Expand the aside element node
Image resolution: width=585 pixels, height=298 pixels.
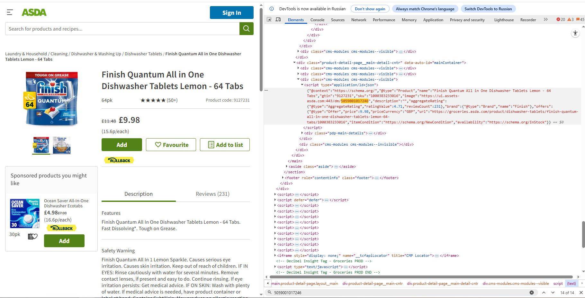coord(287,167)
